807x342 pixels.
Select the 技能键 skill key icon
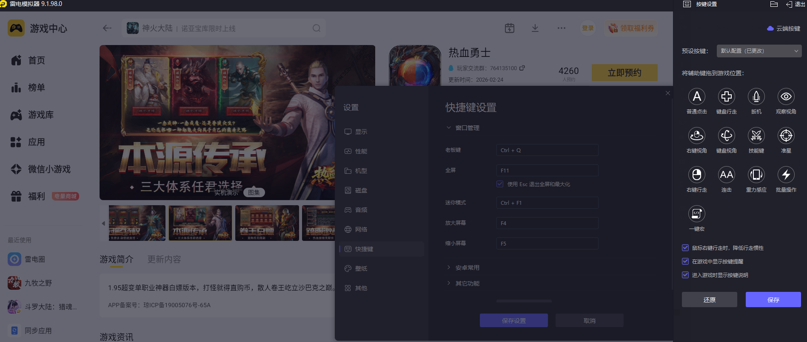point(756,136)
